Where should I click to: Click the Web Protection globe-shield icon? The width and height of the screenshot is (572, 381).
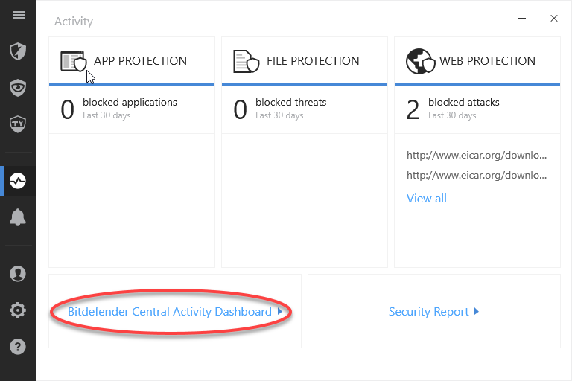click(421, 61)
